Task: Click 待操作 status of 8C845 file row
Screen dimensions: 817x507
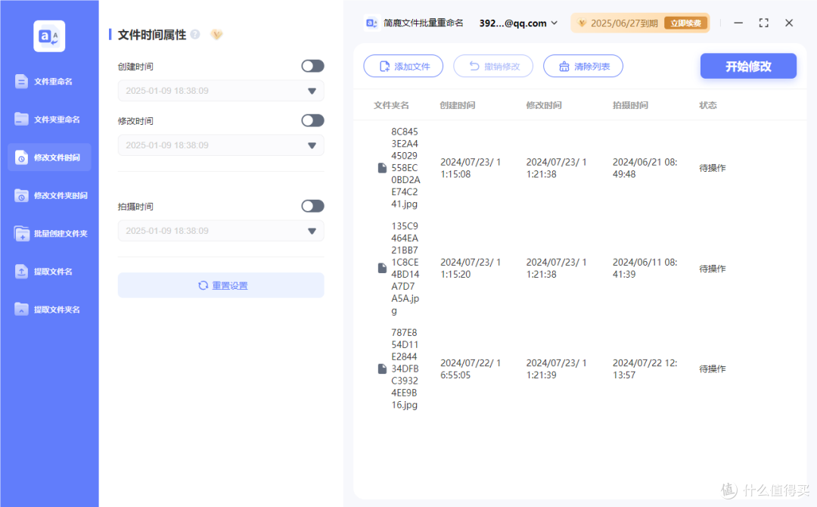Action: pos(713,168)
